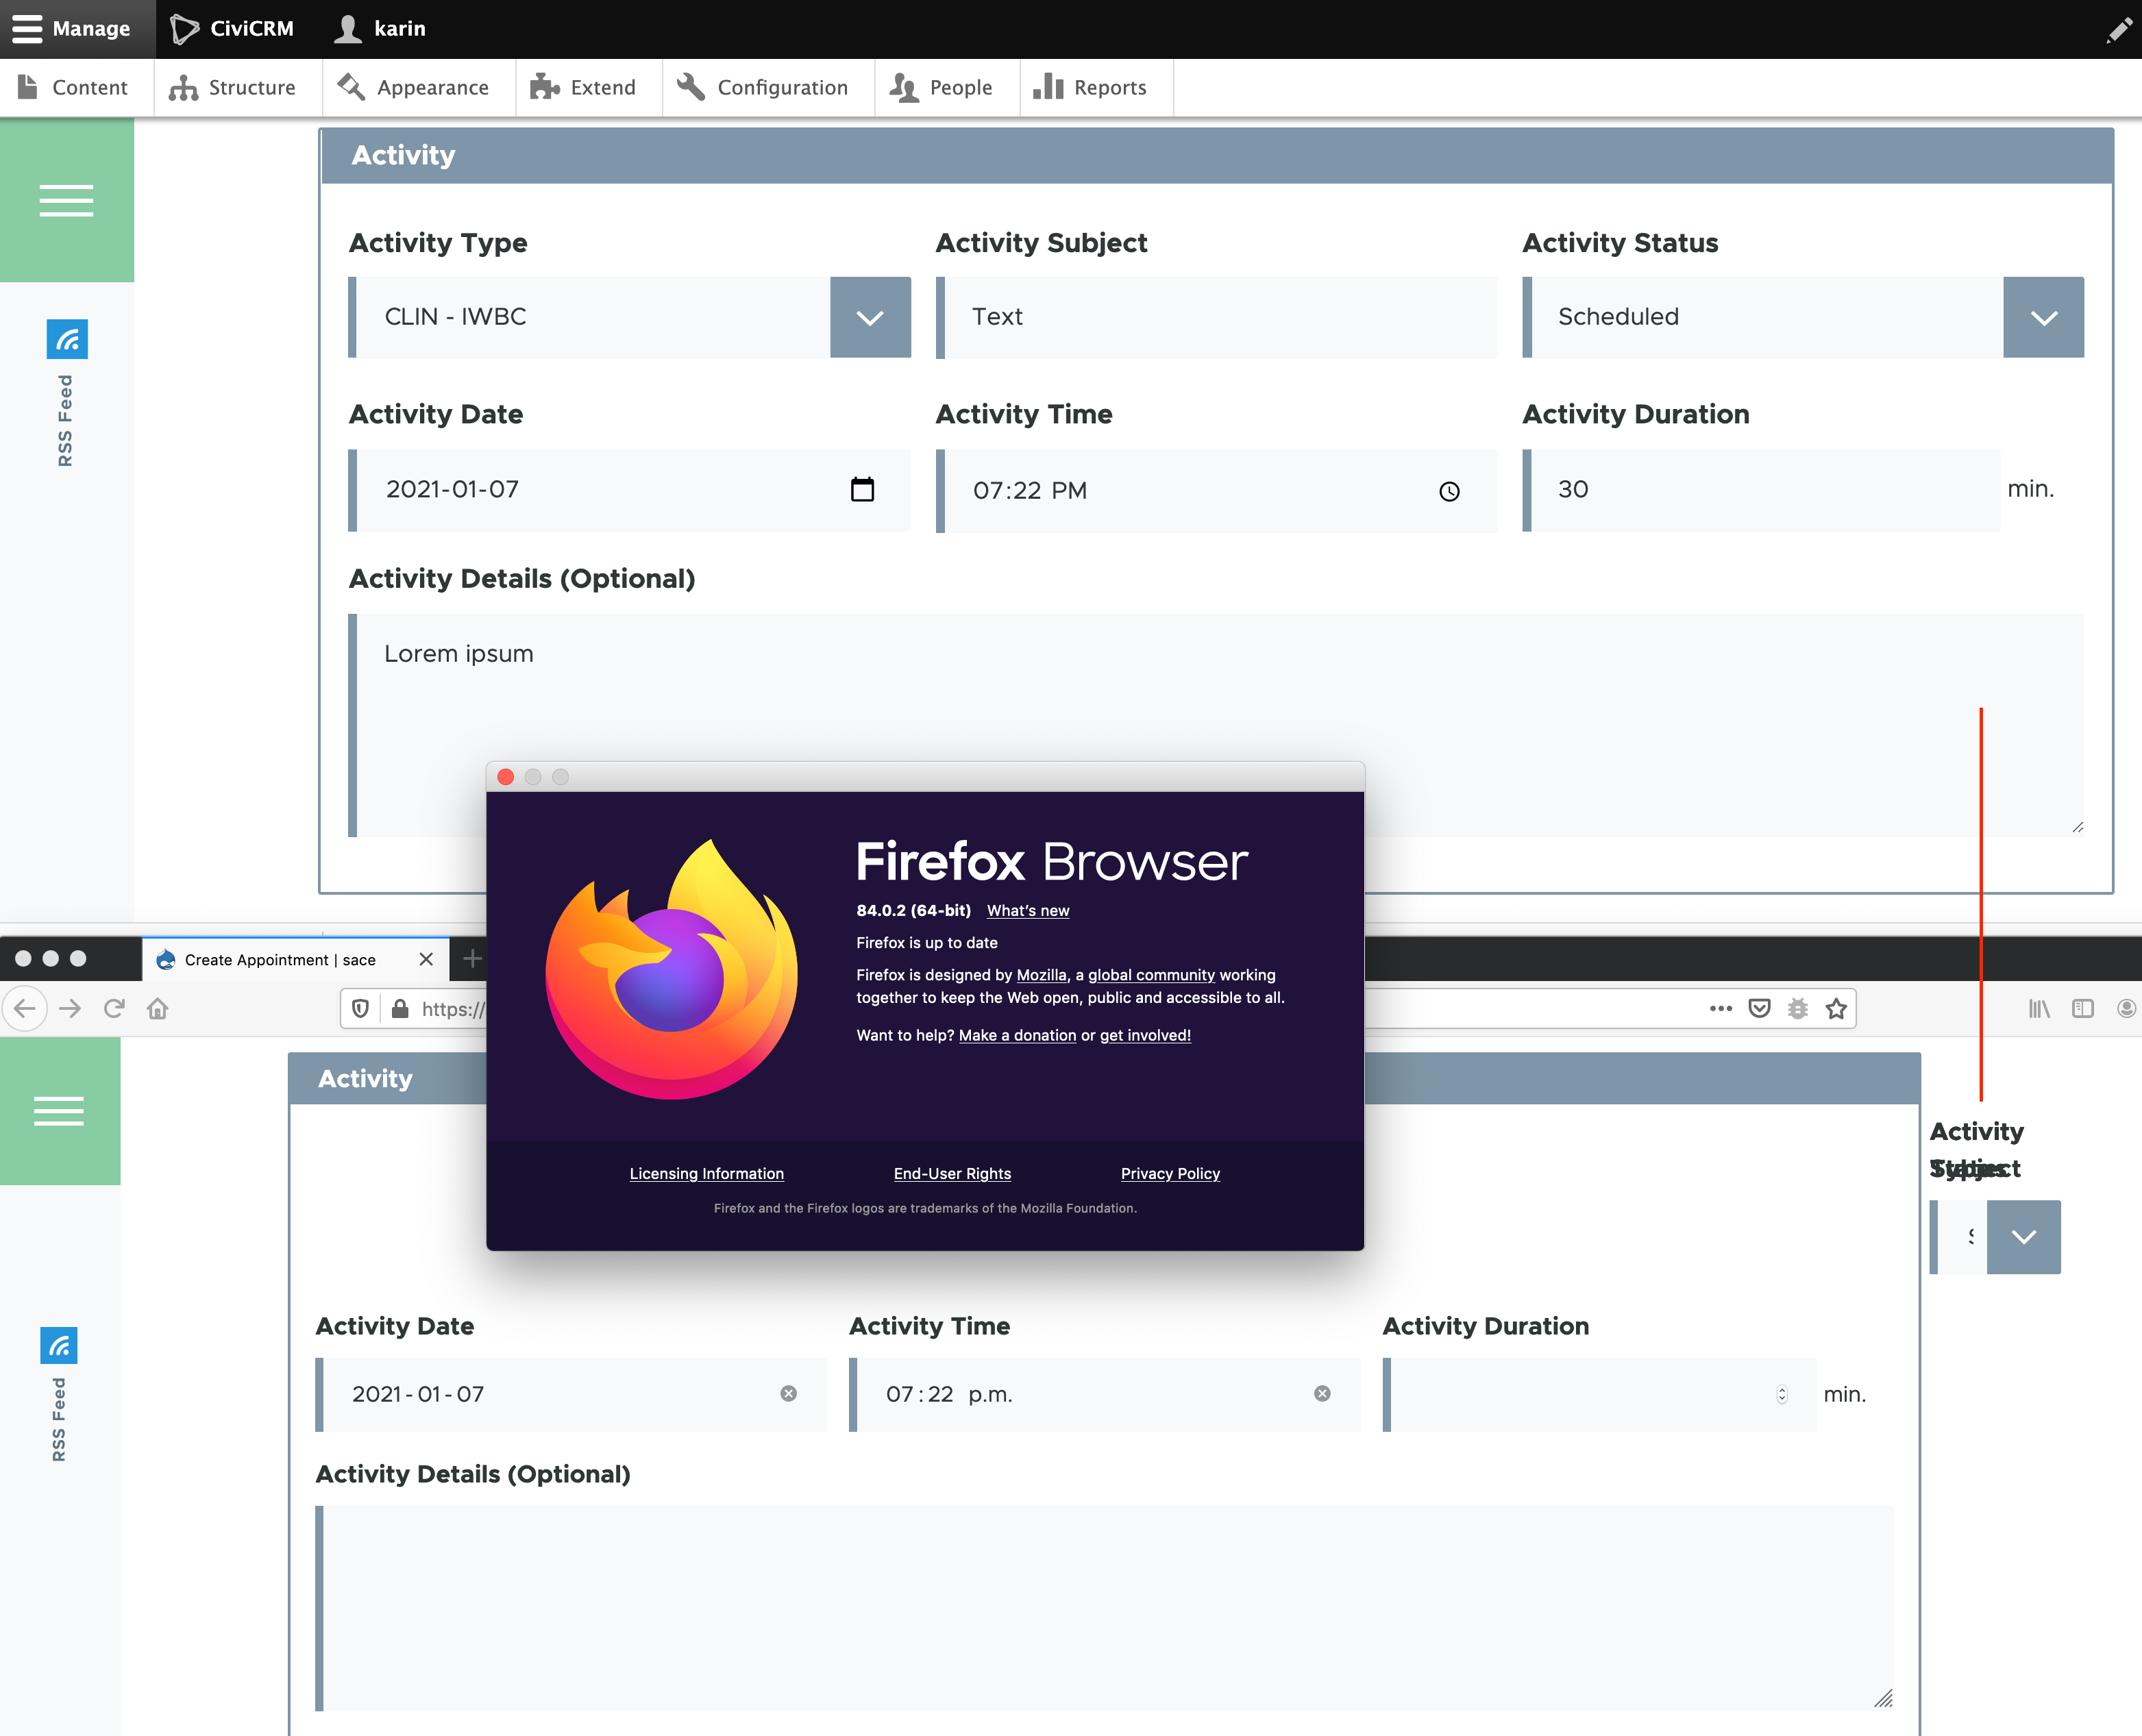
Task: Expand the Activity Status dropdown showing Scheduled
Action: [2043, 317]
